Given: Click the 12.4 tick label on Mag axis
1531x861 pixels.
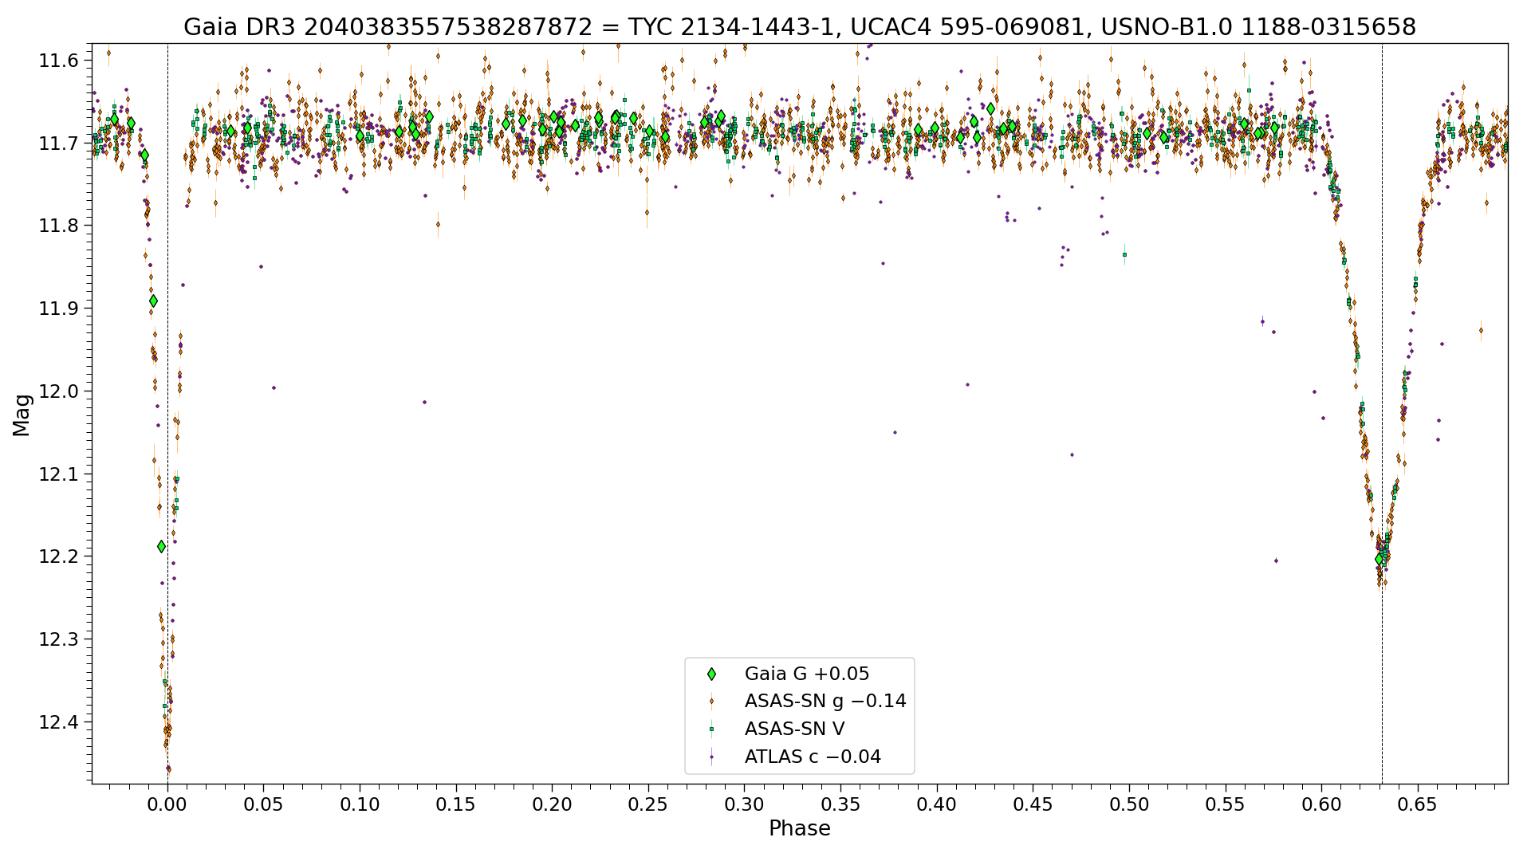Looking at the screenshot, I should pyautogui.click(x=58, y=722).
